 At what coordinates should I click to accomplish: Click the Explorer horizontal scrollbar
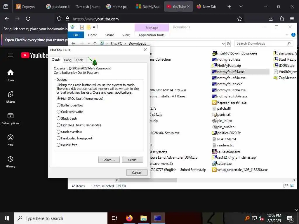coord(148,180)
